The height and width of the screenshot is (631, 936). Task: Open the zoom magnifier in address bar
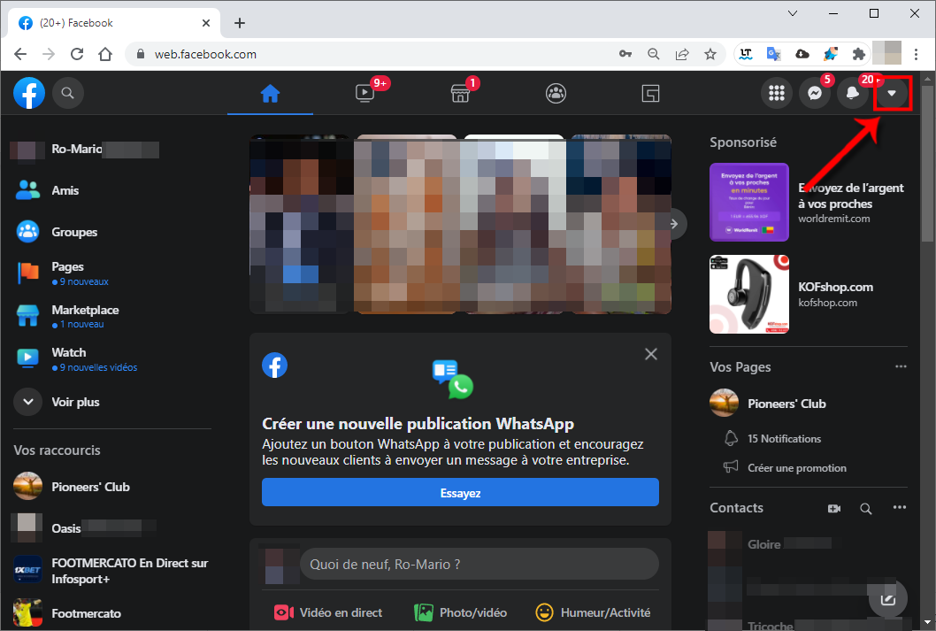point(654,54)
